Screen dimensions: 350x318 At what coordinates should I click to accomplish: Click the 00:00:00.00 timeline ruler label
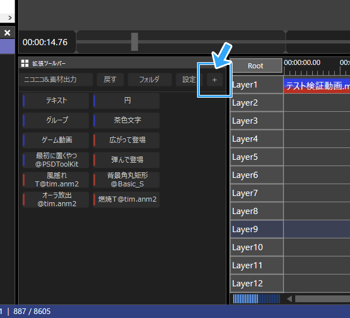302,63
